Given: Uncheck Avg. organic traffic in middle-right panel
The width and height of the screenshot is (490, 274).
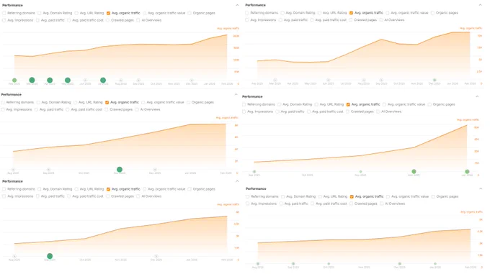Looking at the screenshot, I should point(348,104).
